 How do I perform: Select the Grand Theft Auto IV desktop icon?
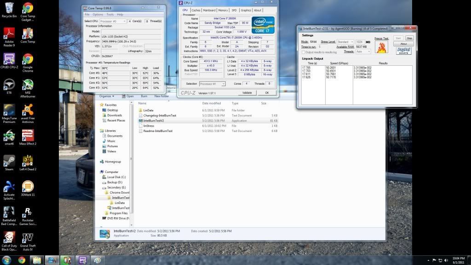28,242
